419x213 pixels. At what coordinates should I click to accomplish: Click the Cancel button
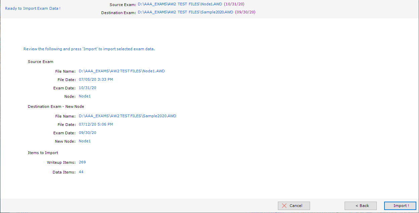click(x=294, y=206)
